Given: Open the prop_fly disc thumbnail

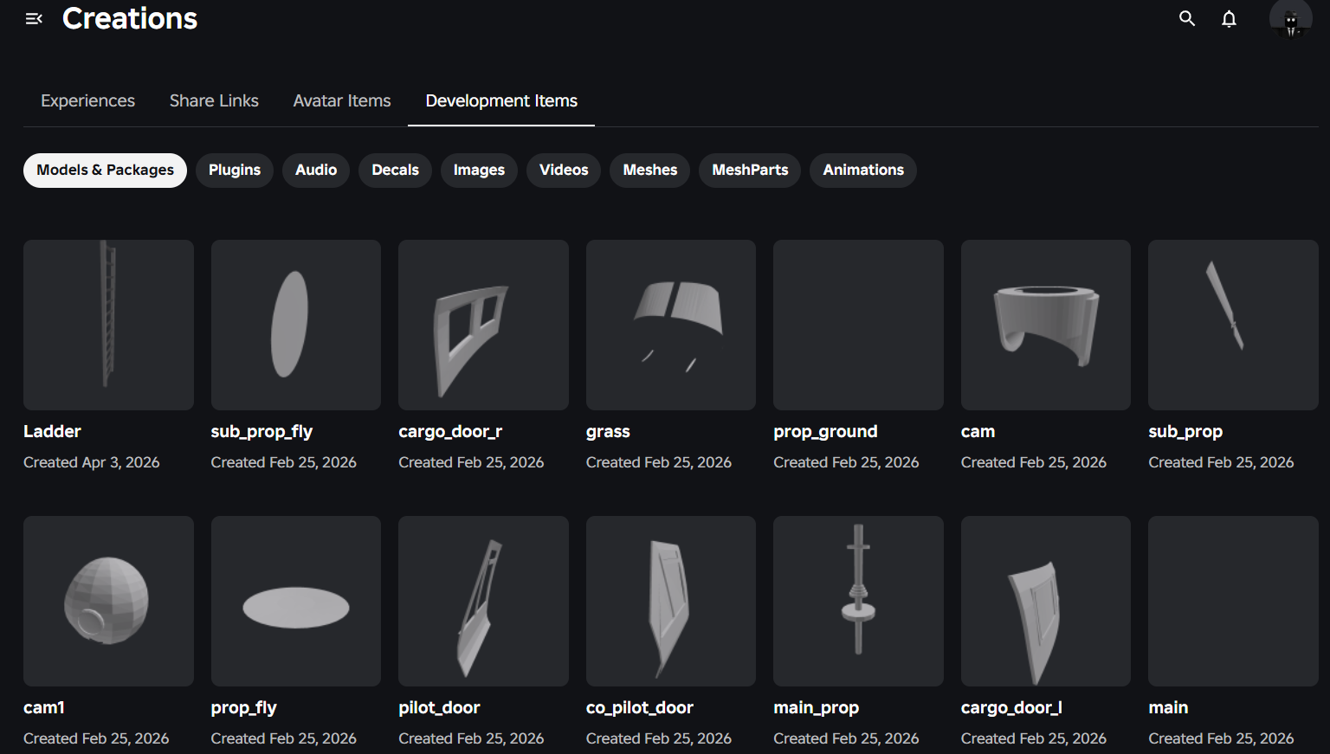Looking at the screenshot, I should [x=296, y=601].
